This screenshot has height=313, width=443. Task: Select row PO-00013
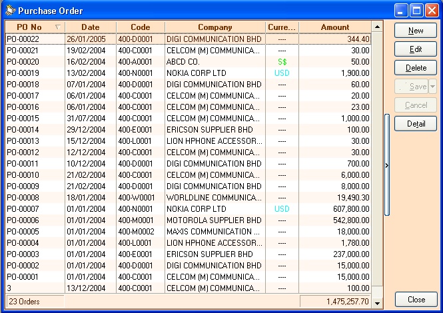pos(188,141)
